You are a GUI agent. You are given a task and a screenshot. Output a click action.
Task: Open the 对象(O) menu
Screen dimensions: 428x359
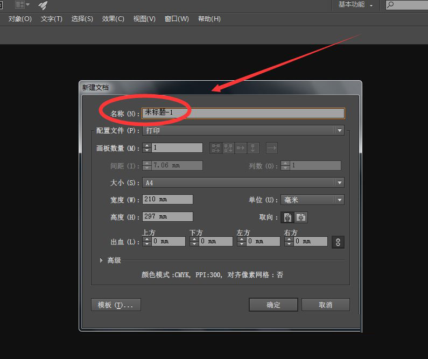pos(20,19)
